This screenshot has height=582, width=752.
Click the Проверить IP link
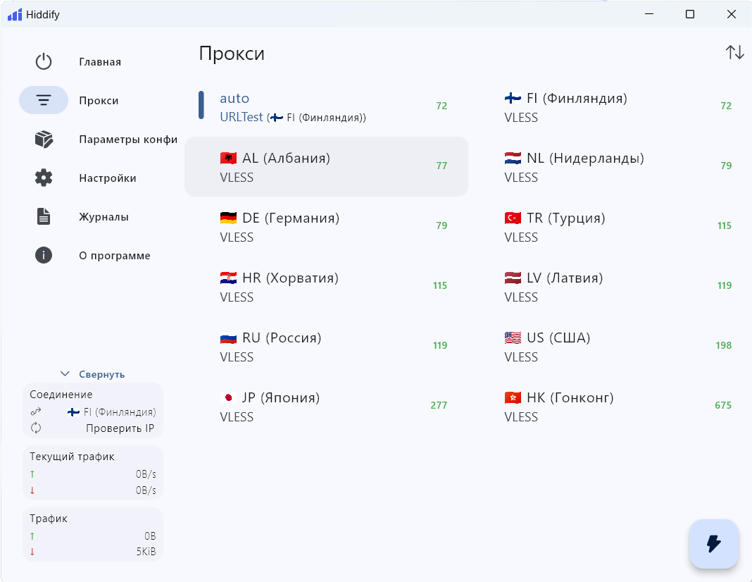point(120,428)
